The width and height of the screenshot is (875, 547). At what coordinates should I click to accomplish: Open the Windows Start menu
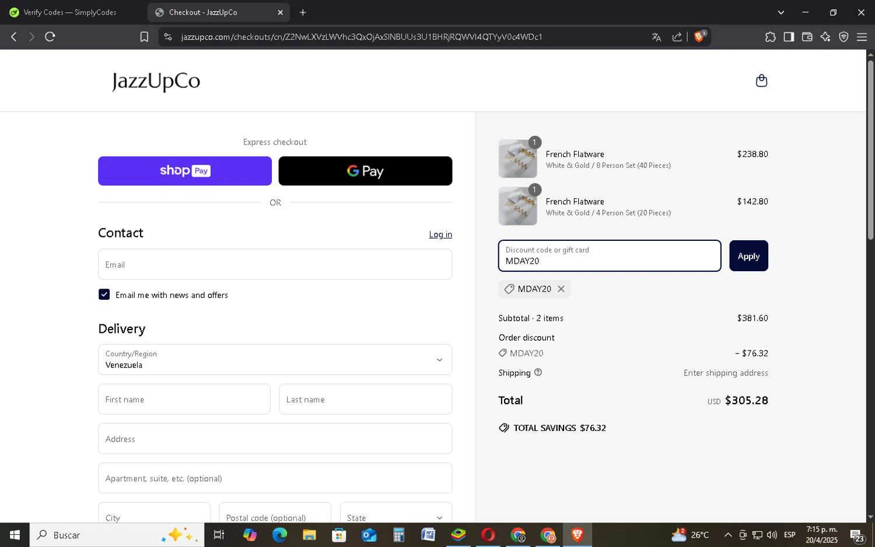(15, 535)
